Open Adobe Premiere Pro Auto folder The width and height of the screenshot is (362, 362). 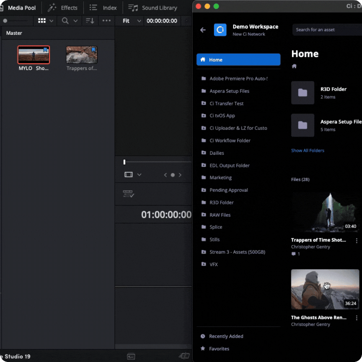coord(238,78)
